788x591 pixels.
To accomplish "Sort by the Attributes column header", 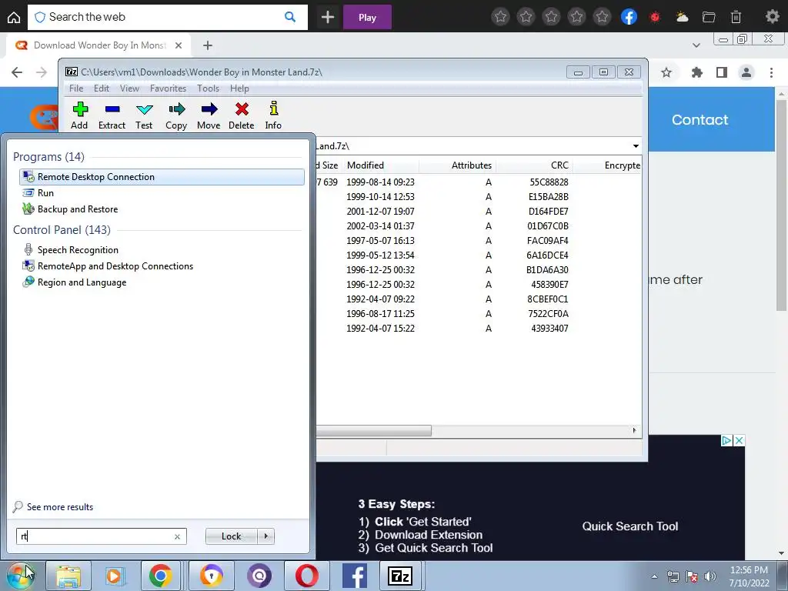I will point(457,165).
